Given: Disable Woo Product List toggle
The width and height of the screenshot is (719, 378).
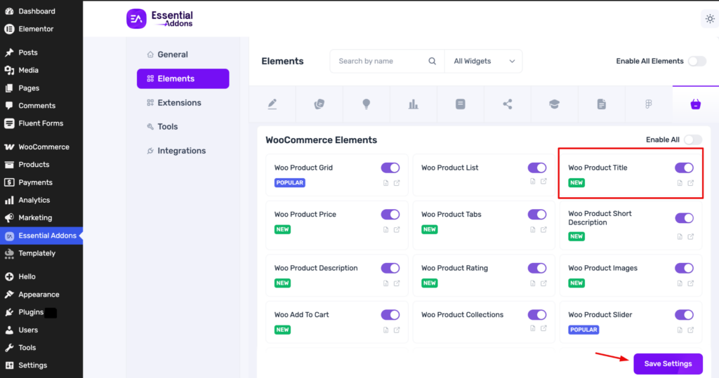Looking at the screenshot, I should (x=537, y=168).
